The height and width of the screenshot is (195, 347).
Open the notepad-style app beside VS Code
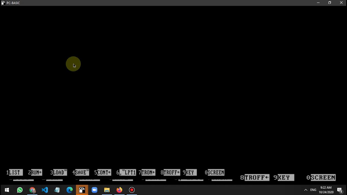point(57,190)
